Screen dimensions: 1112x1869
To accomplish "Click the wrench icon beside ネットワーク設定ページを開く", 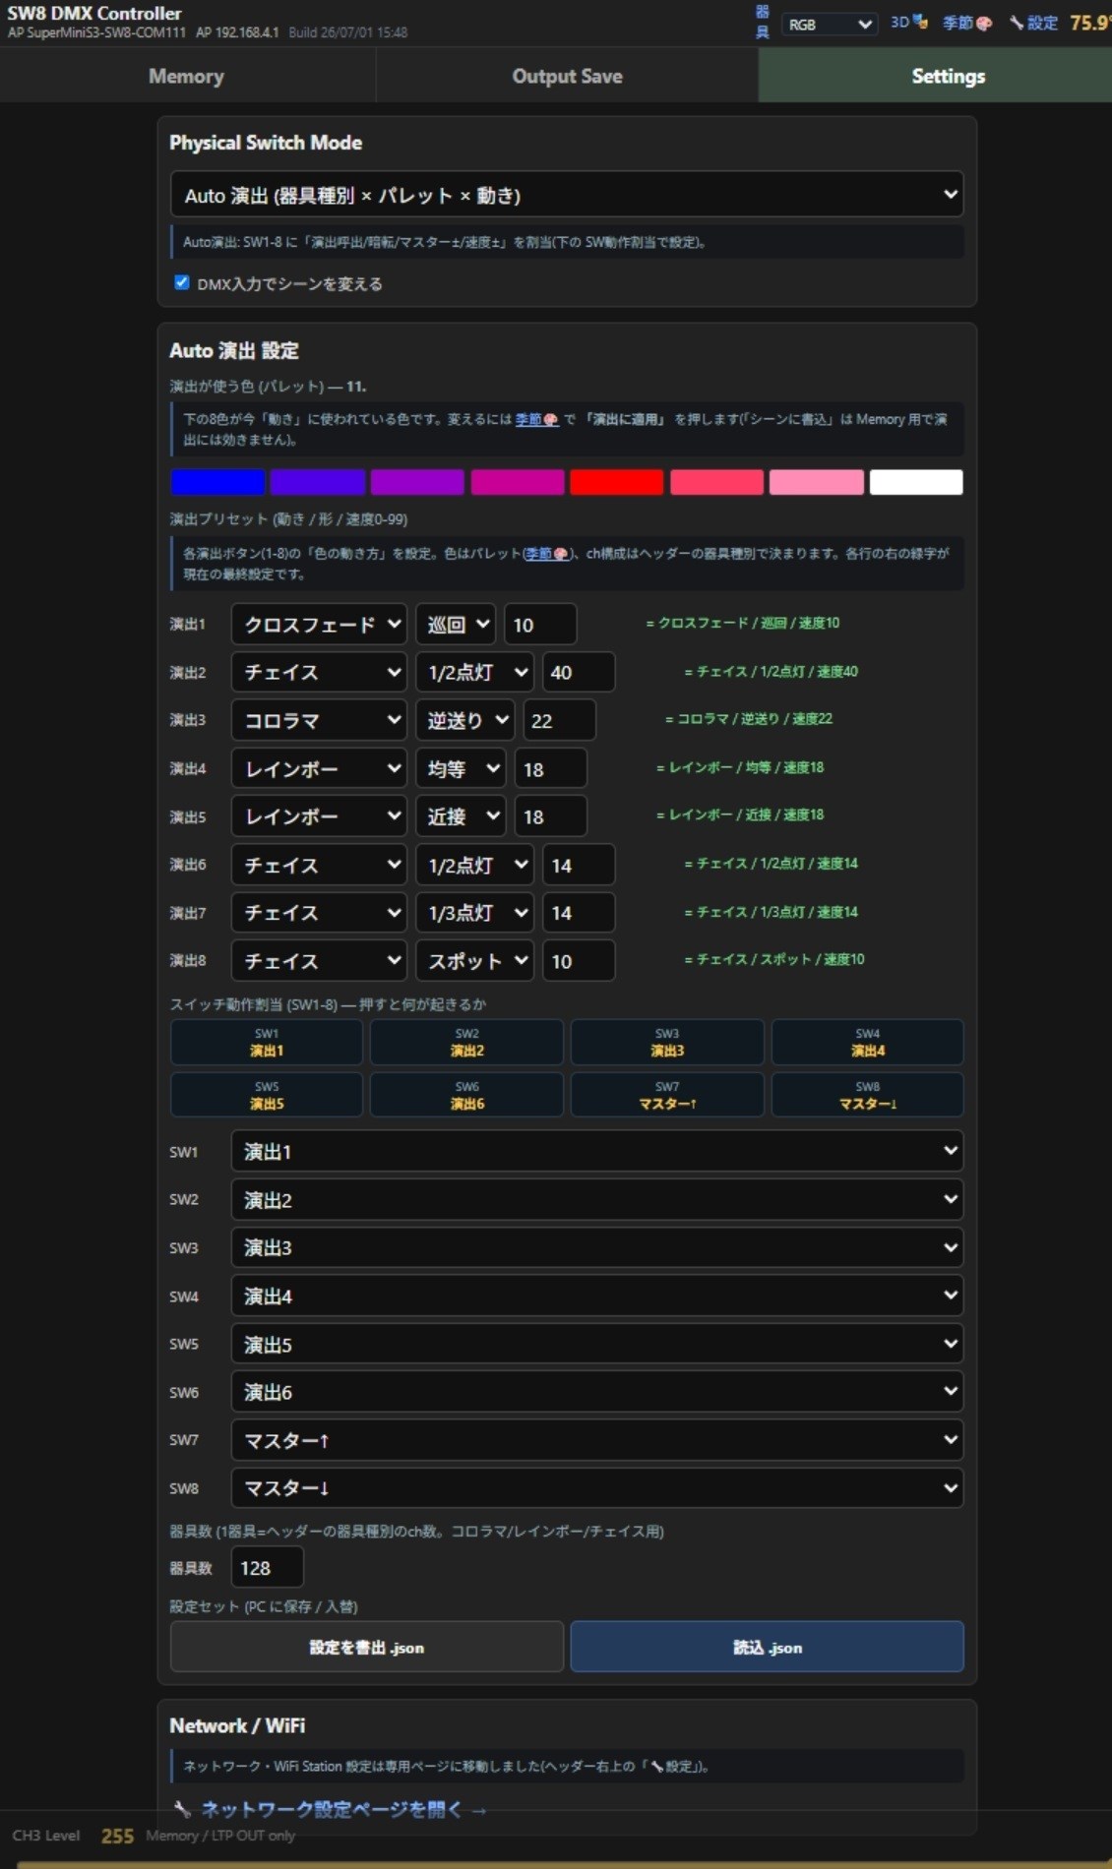I will (x=182, y=1809).
